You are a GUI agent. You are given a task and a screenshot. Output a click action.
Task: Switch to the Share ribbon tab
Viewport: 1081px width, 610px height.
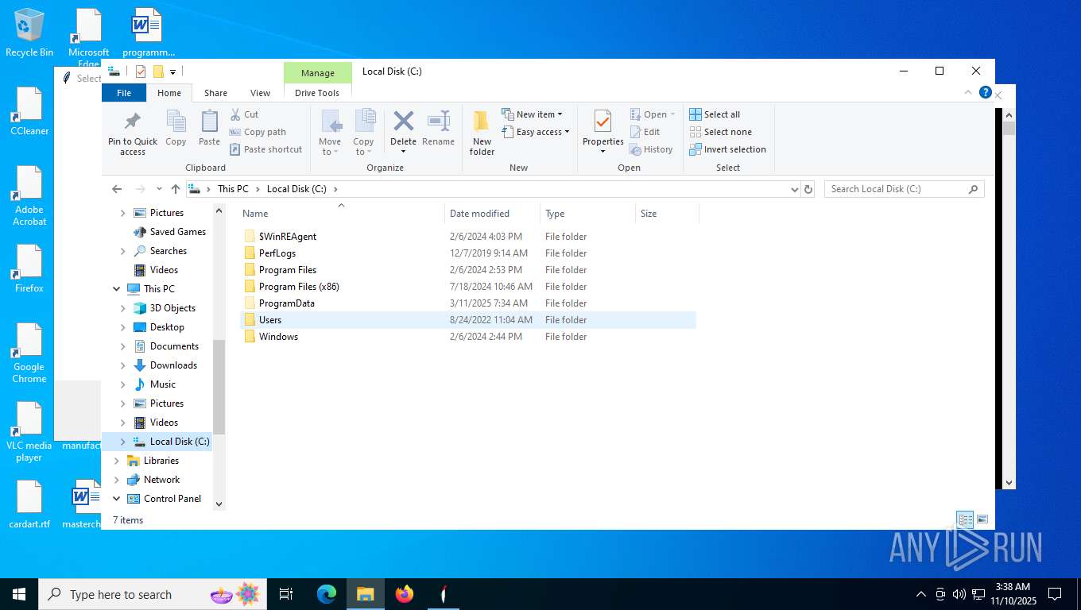215,93
